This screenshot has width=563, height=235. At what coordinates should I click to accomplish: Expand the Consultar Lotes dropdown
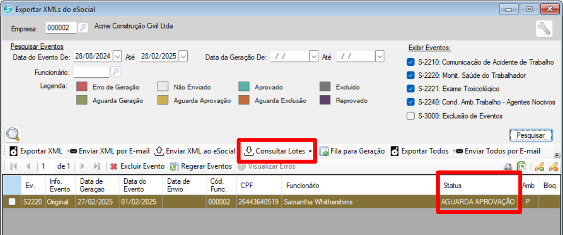(310, 151)
